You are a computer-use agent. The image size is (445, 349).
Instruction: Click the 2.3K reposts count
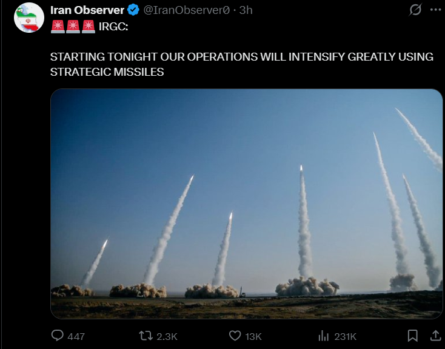(167, 336)
